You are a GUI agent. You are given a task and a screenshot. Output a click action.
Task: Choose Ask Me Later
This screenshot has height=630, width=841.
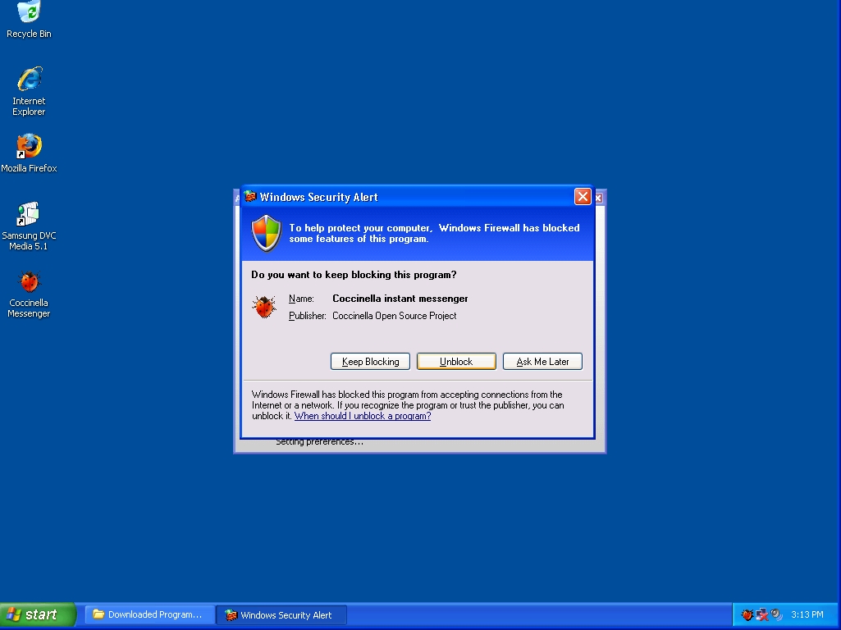(543, 362)
